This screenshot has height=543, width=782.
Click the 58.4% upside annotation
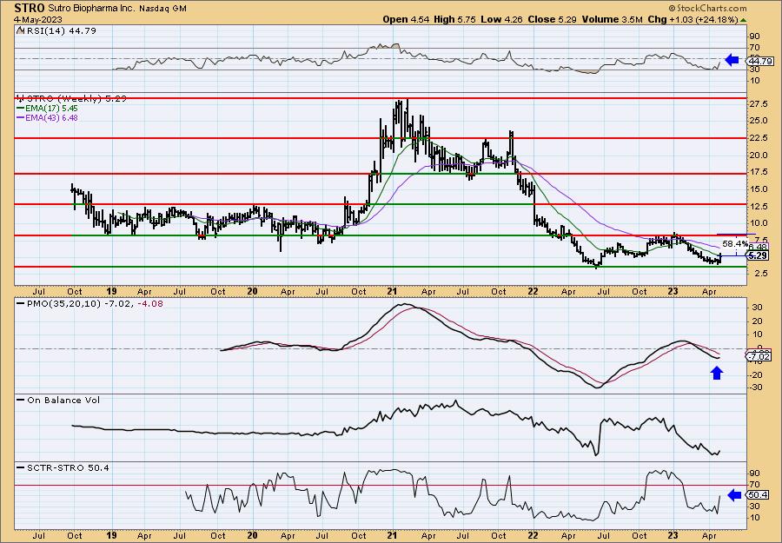pos(735,244)
